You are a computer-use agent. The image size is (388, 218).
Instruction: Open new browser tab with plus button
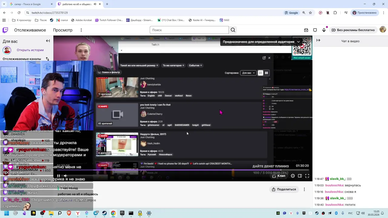coord(107,4)
